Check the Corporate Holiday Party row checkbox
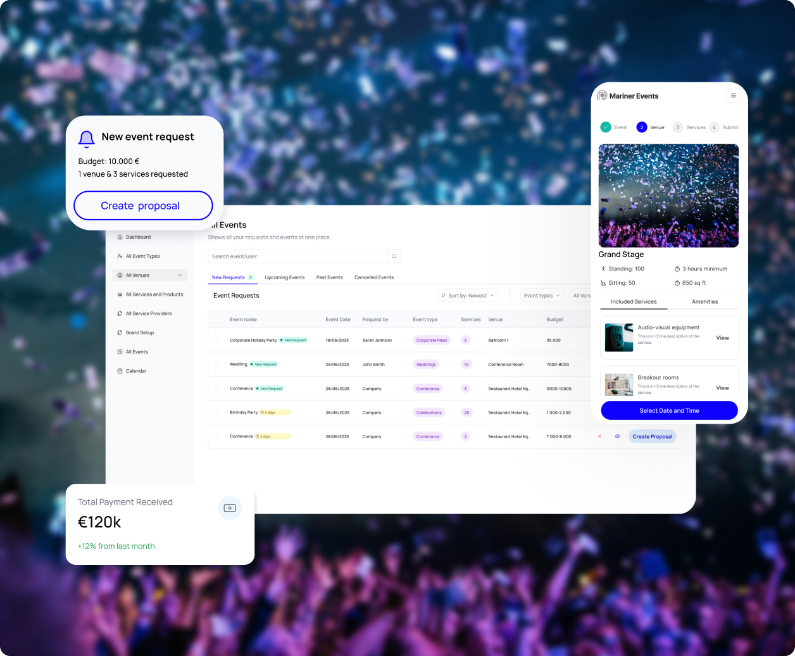The width and height of the screenshot is (795, 656). coord(216,341)
